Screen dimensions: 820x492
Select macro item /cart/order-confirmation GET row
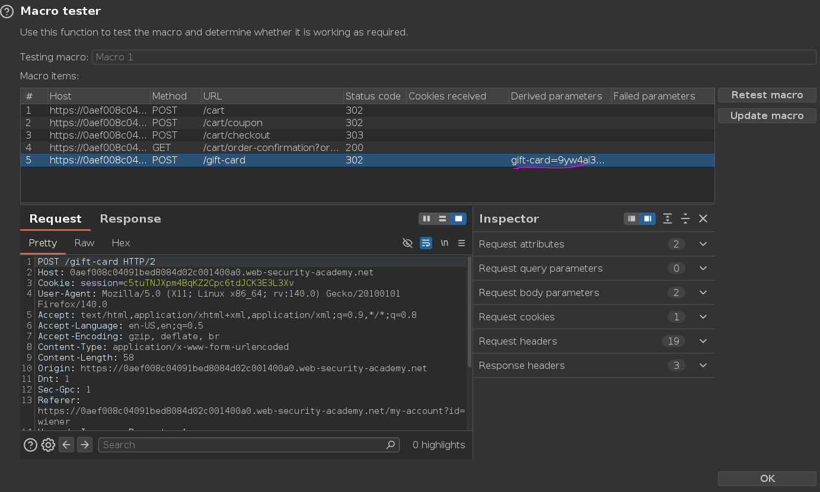(x=367, y=147)
